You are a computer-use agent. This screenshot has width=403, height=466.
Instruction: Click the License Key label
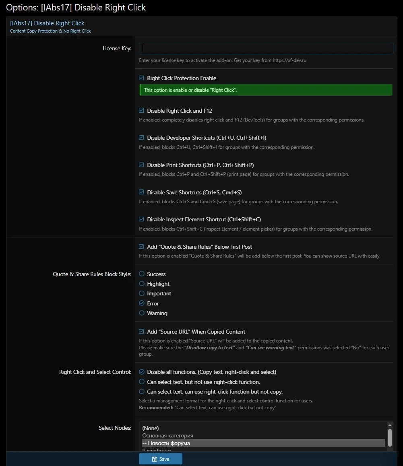pyautogui.click(x=117, y=48)
